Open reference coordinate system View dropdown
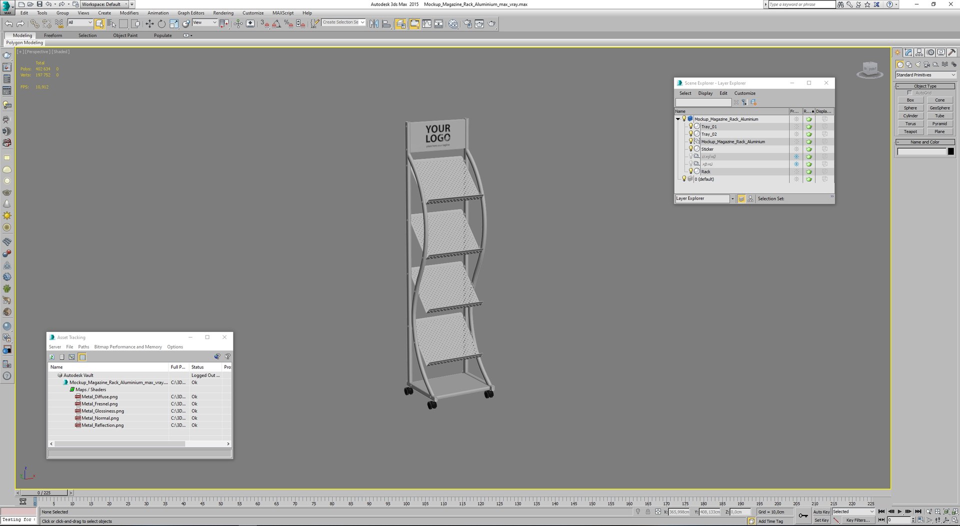The width and height of the screenshot is (960, 526). tap(205, 22)
